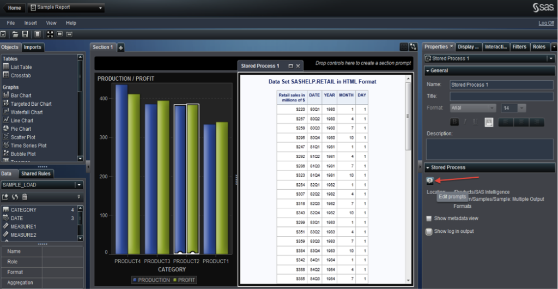This screenshot has width=558, height=289.
Task: Open the Help menu
Action: [71, 23]
